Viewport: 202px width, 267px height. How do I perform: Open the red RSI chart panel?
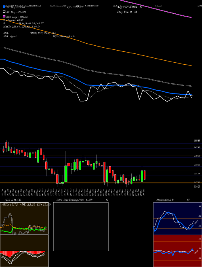tap(177, 251)
